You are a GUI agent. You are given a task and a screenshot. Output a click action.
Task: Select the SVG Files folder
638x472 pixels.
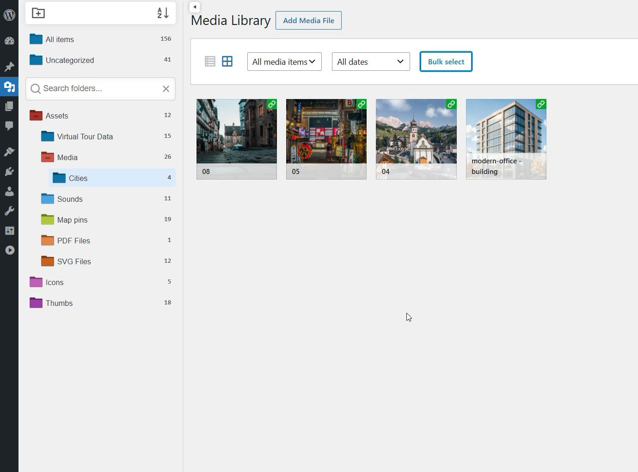pos(106,261)
